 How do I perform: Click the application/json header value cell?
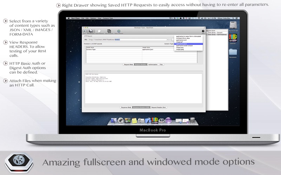(170, 49)
